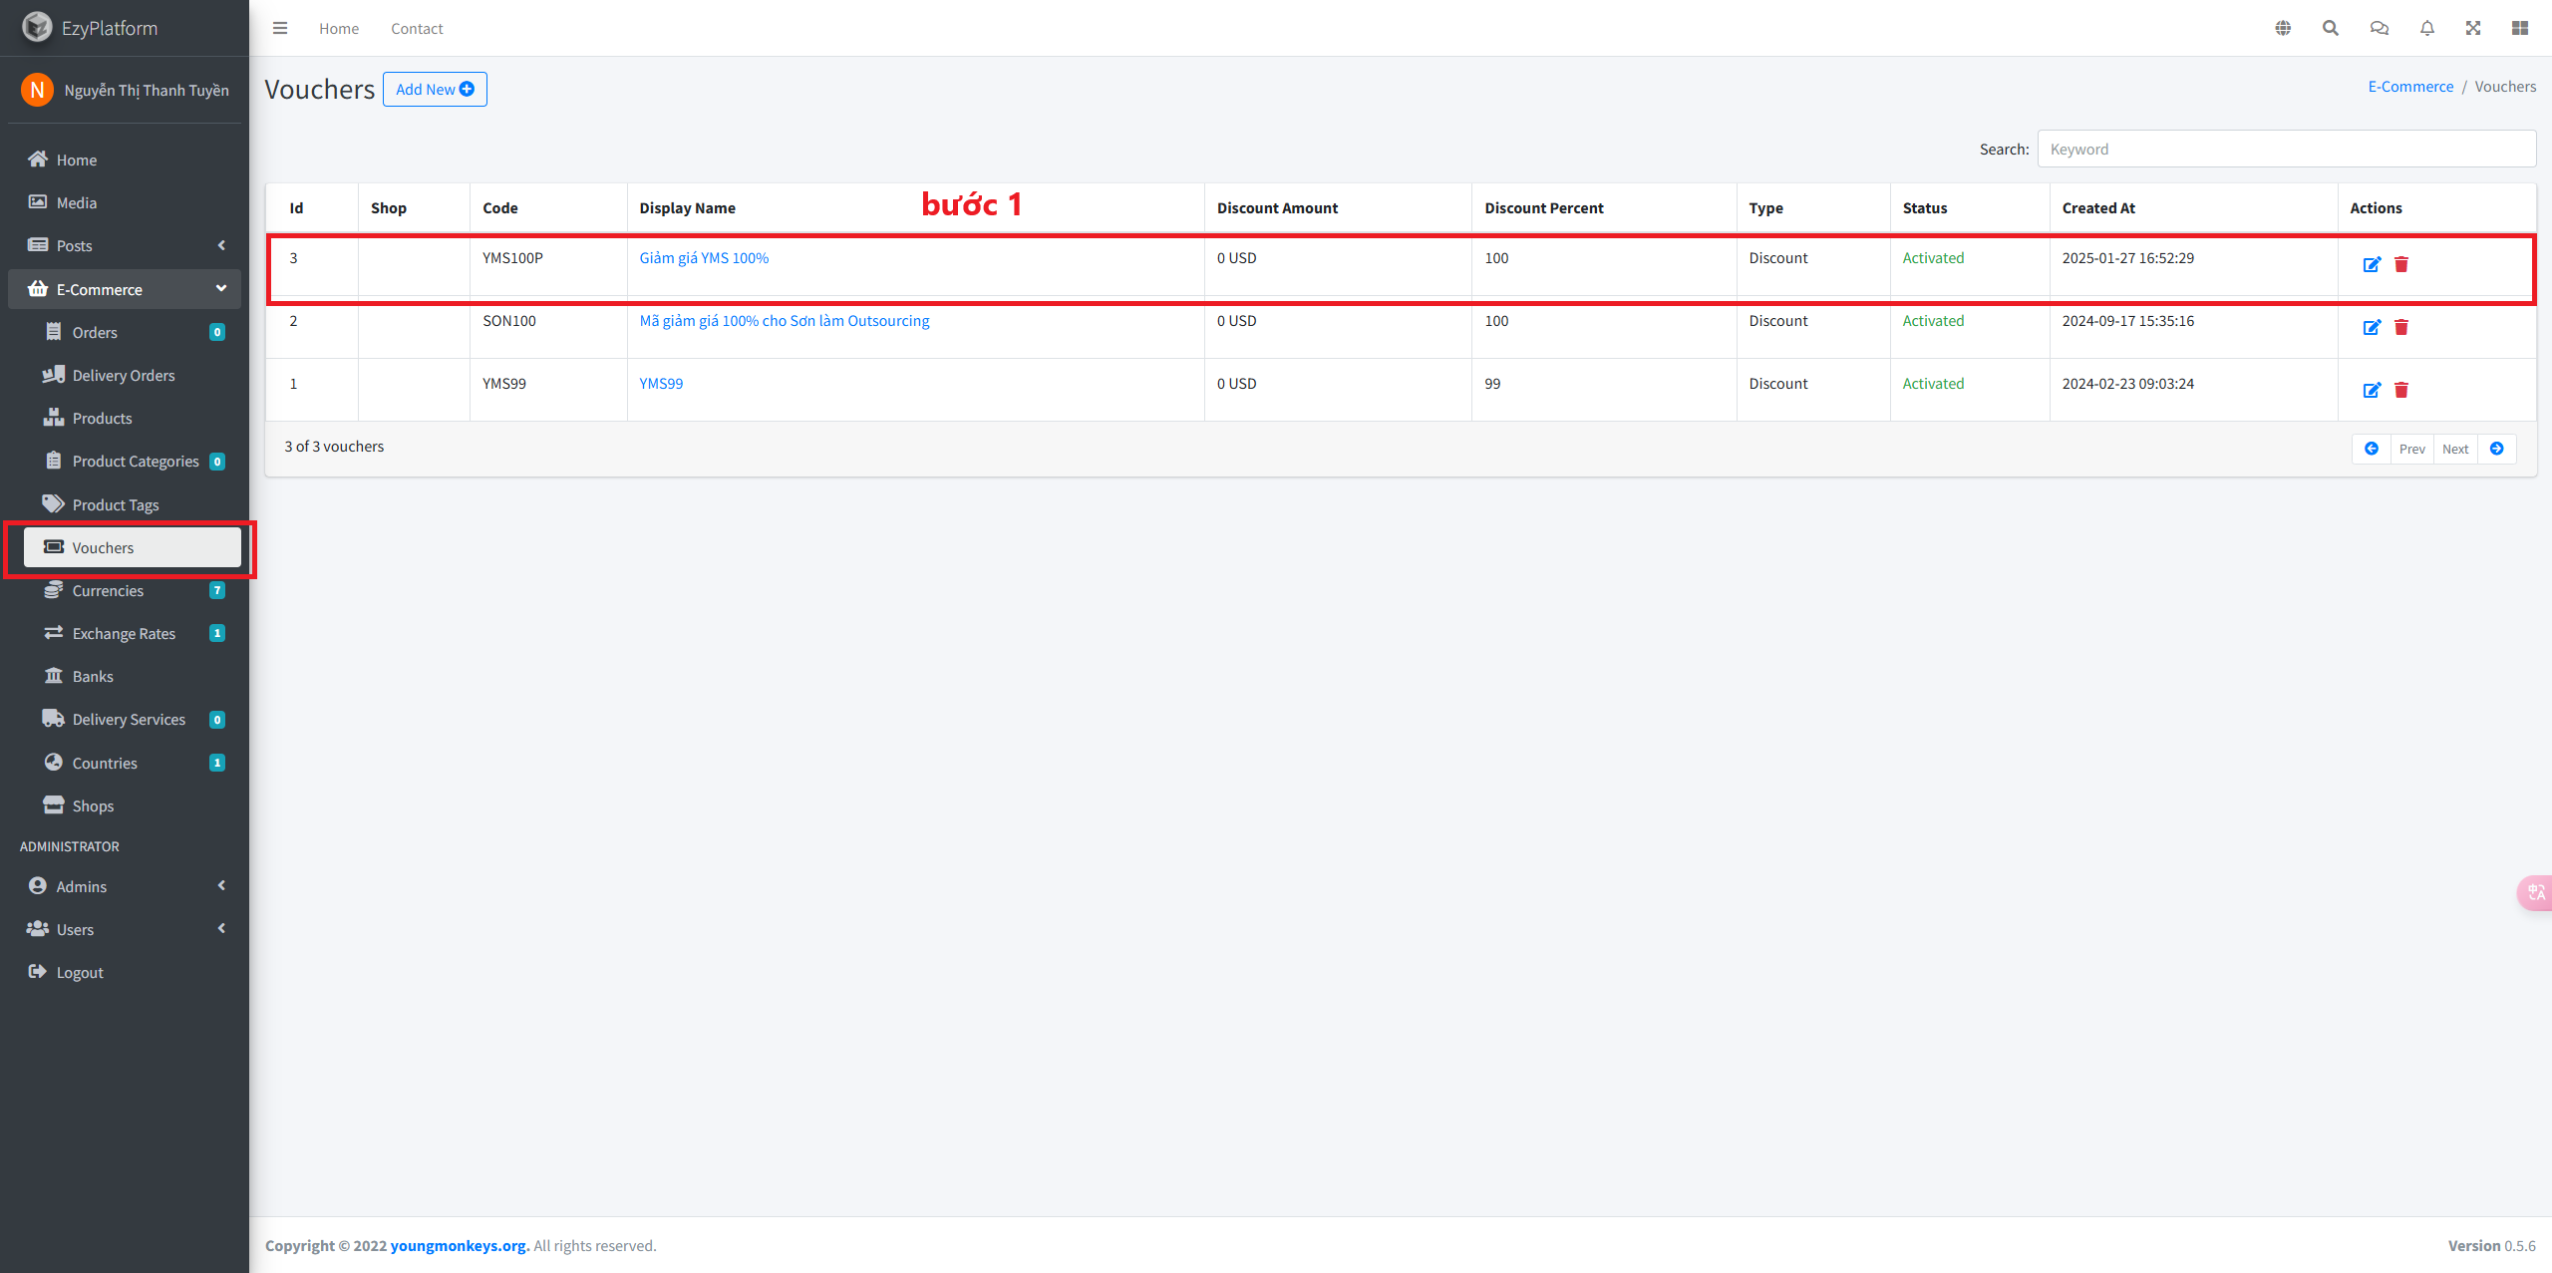Image resolution: width=2552 pixels, height=1273 pixels.
Task: Open the language globe icon
Action: [2283, 28]
